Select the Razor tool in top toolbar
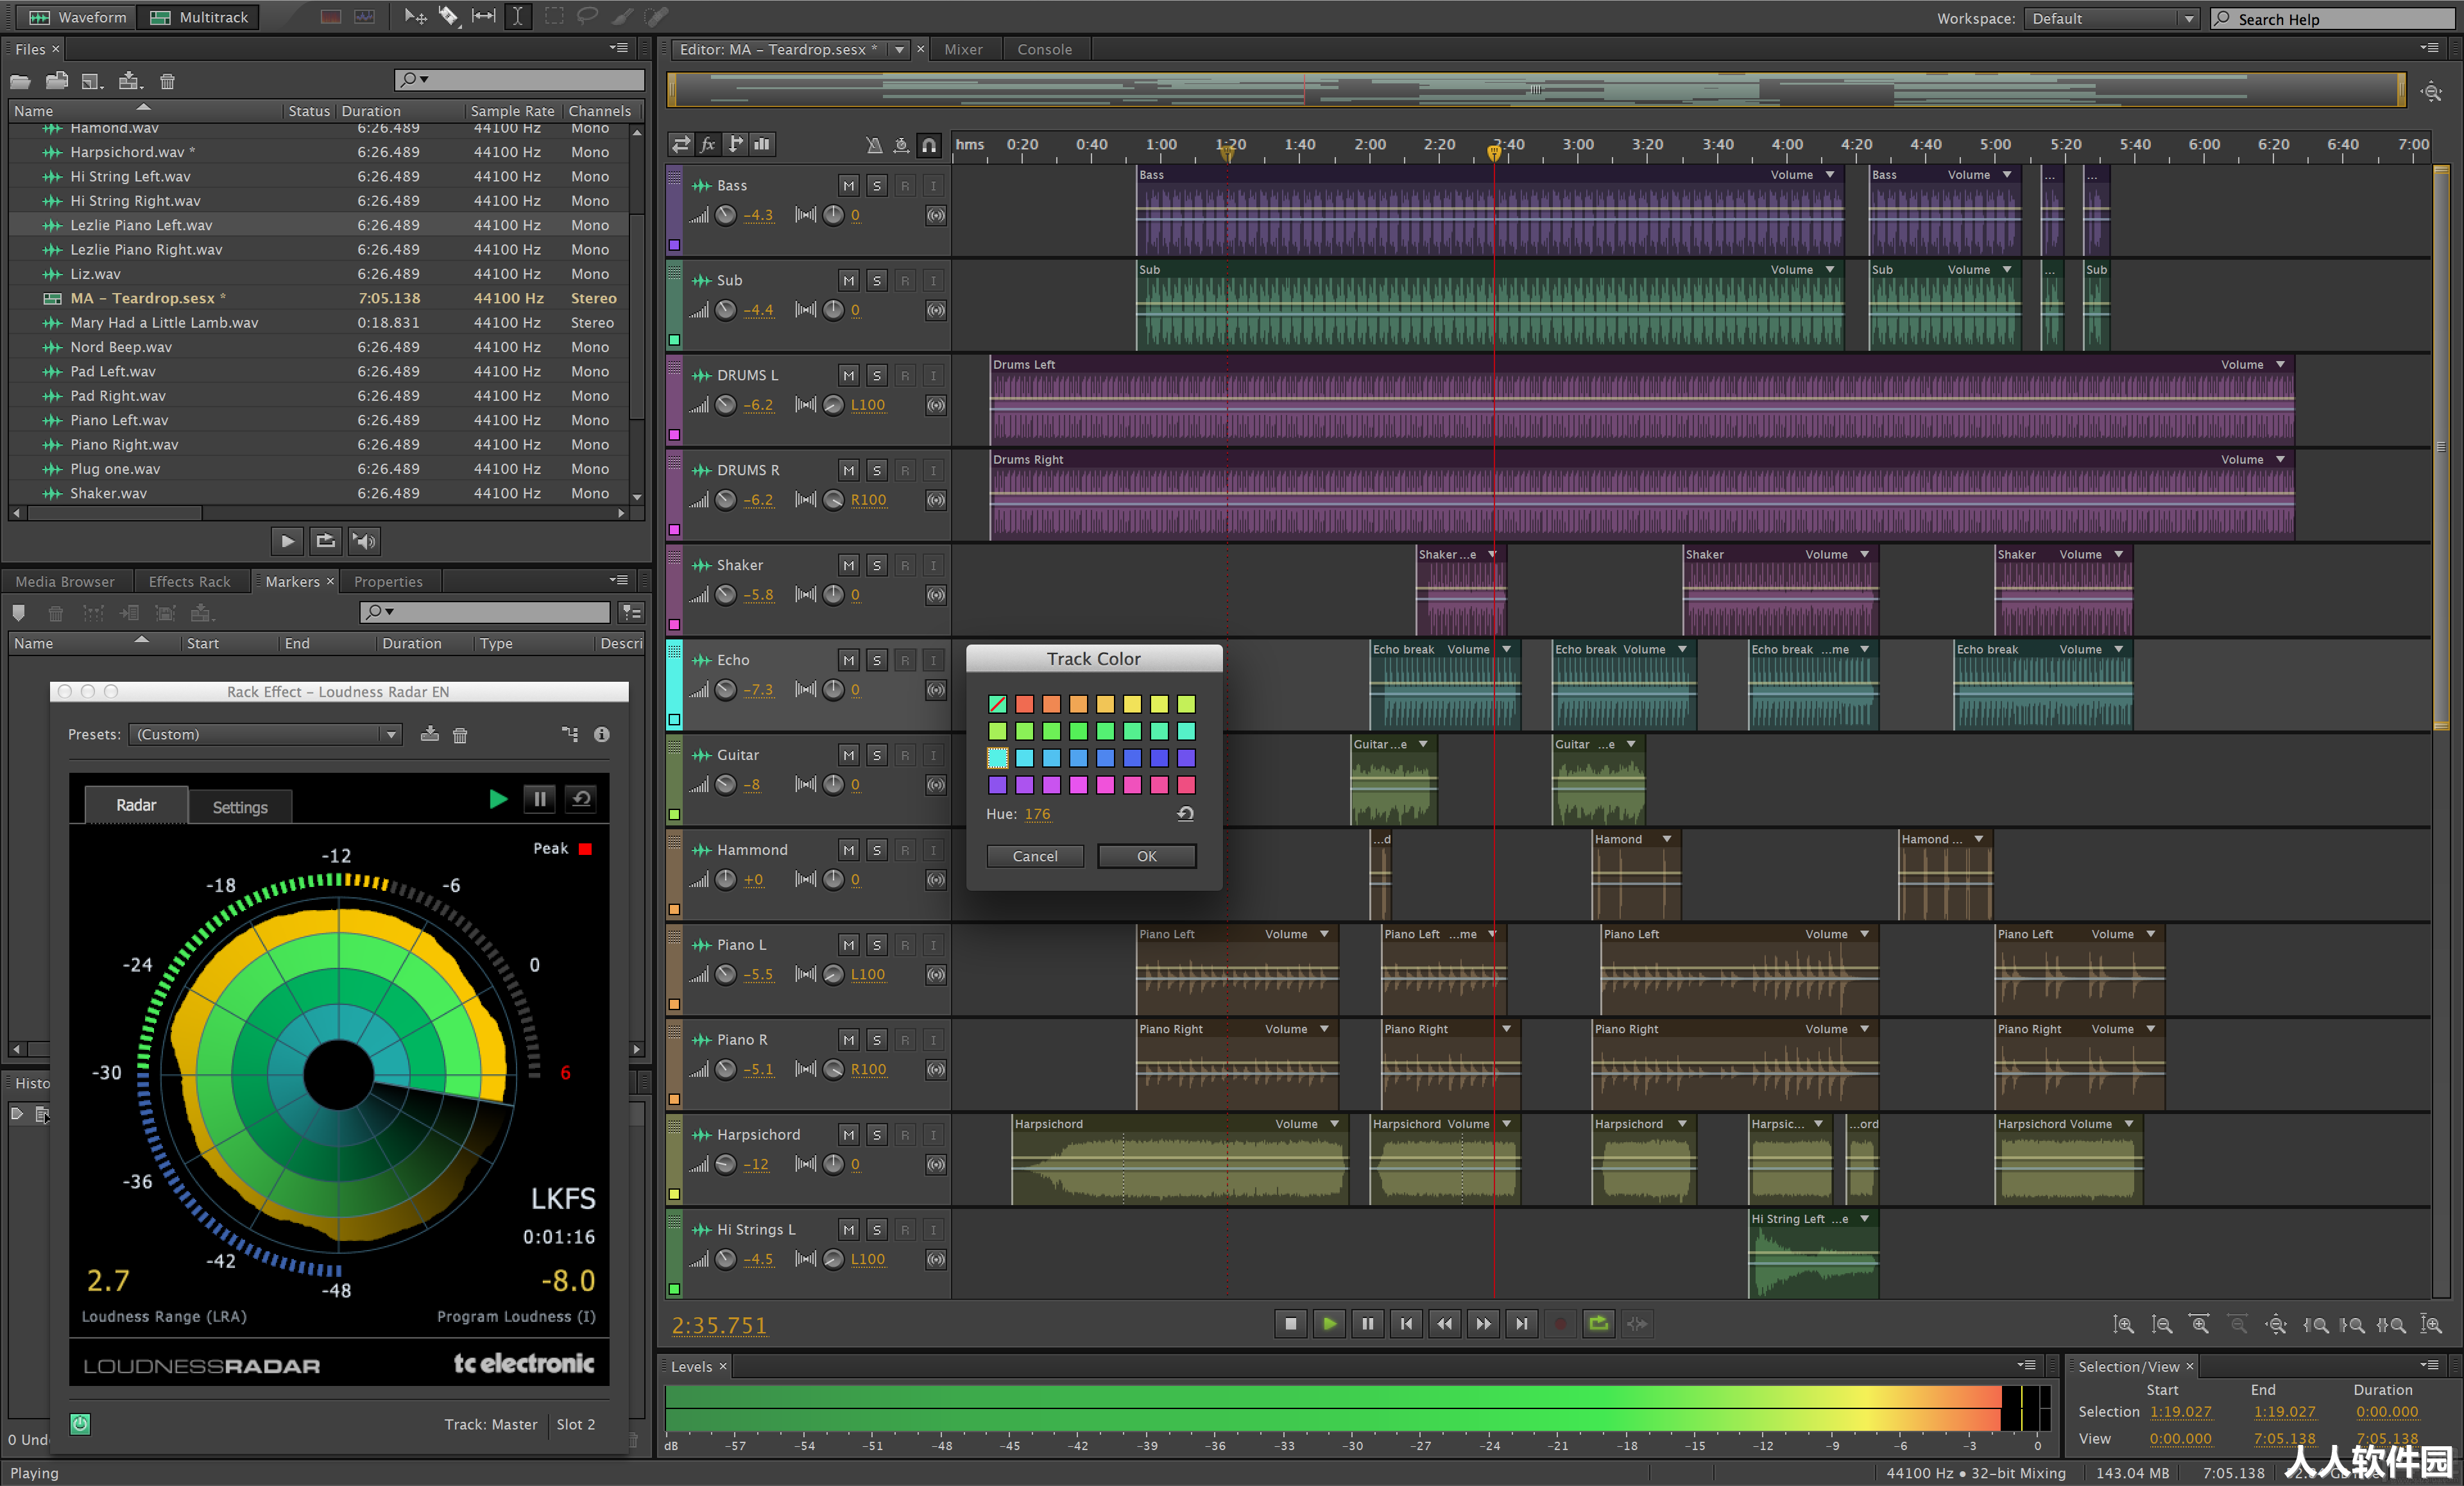Image resolution: width=2464 pixels, height=1486 pixels. click(x=449, y=16)
